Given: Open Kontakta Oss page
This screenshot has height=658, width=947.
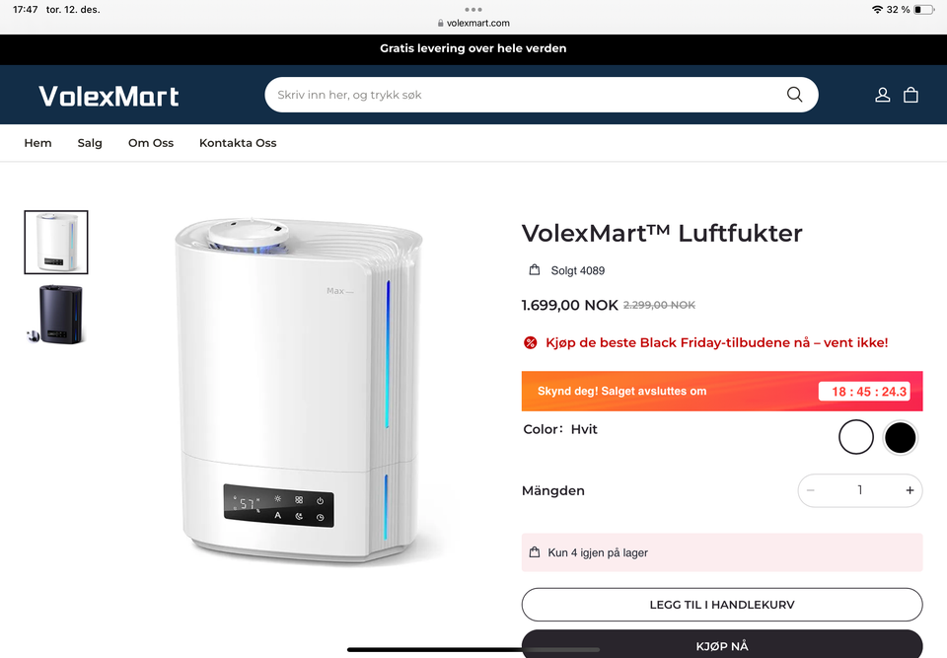Looking at the screenshot, I should [x=238, y=143].
